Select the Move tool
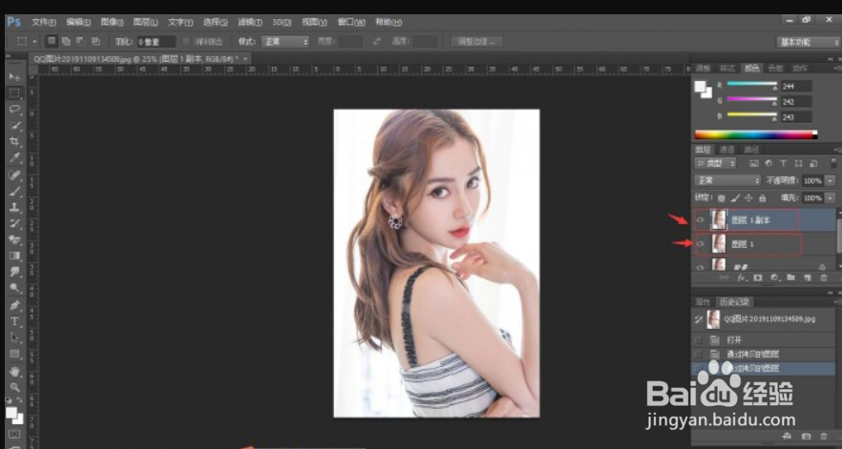The width and height of the screenshot is (842, 449). (14, 76)
